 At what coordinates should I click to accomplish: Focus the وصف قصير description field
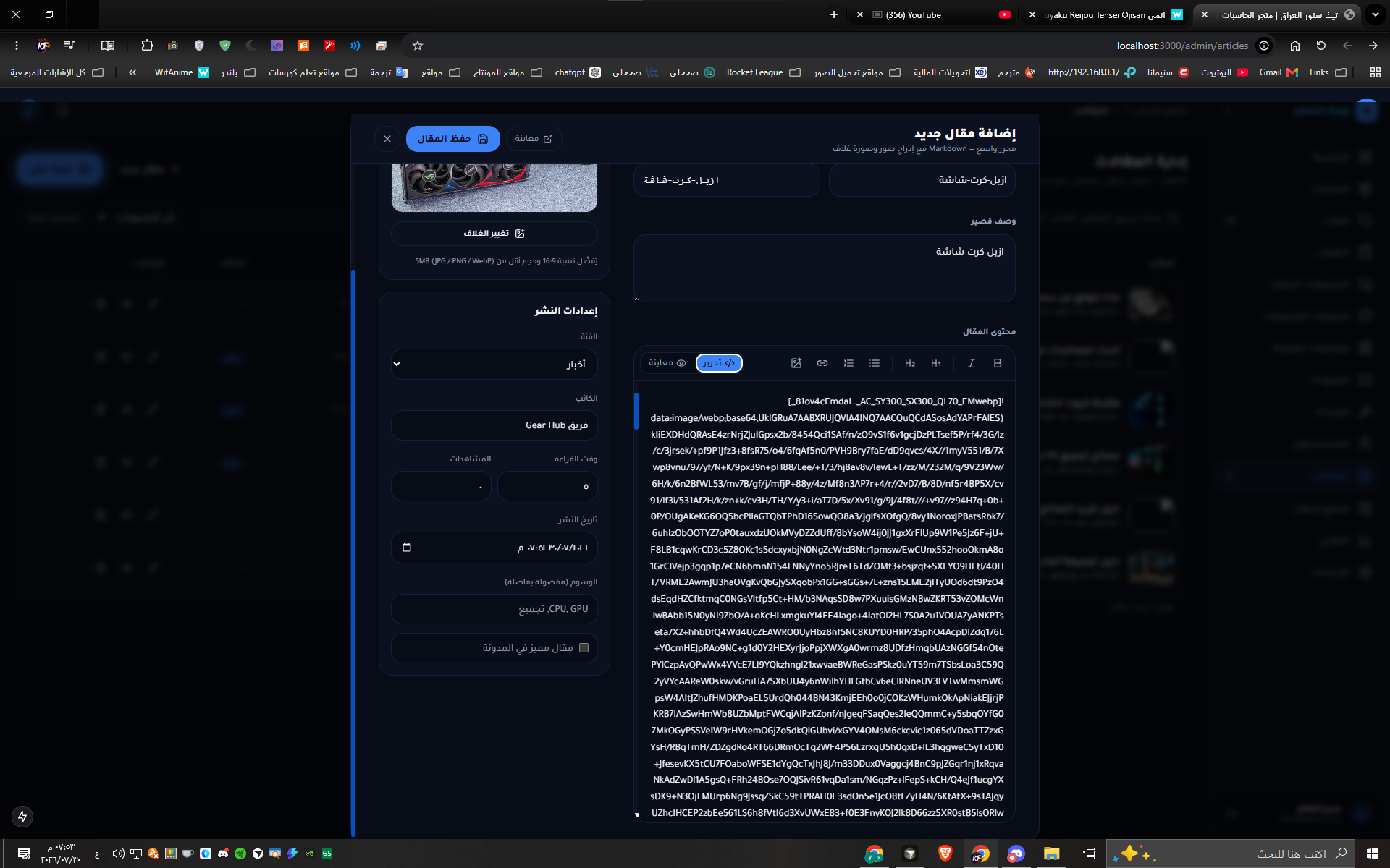825,268
